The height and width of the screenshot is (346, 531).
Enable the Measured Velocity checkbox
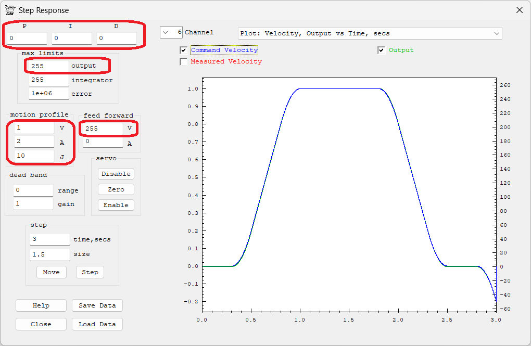click(183, 62)
